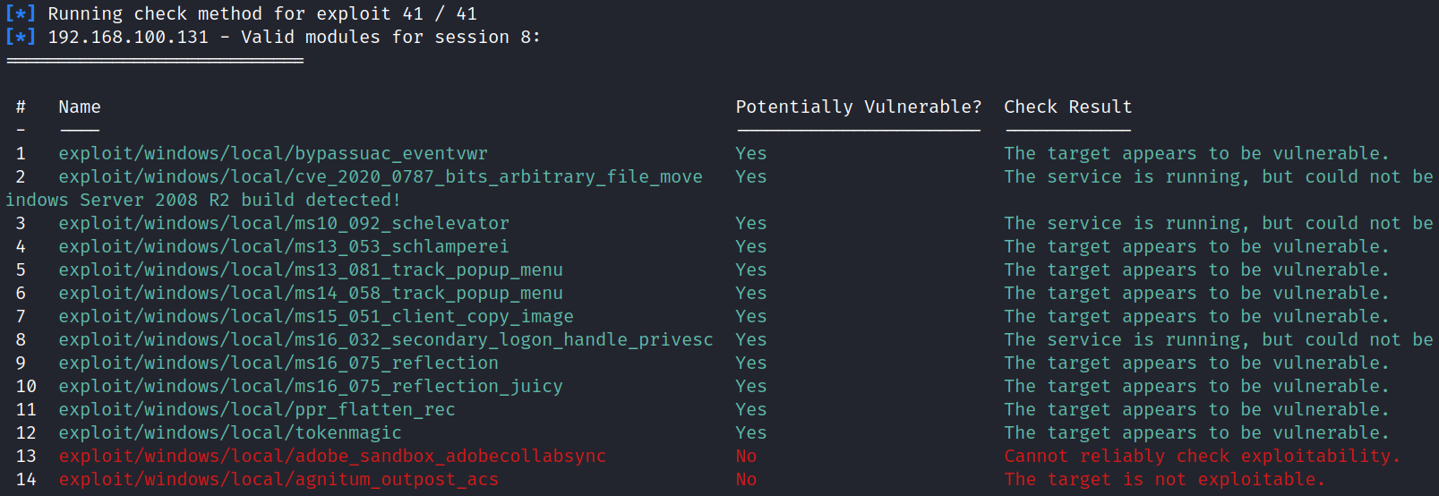This screenshot has height=496, width=1439.
Task: Click the 'The target is not exploitable.' text
Action: [1164, 480]
